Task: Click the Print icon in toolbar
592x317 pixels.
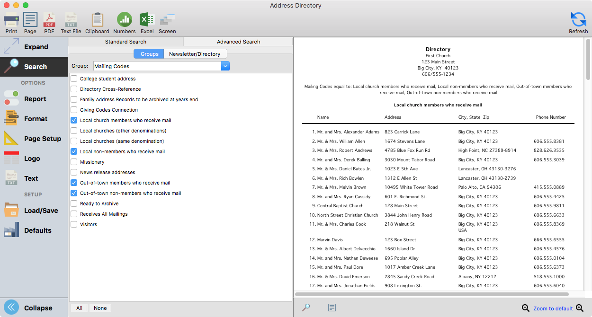Action: pos(11,22)
